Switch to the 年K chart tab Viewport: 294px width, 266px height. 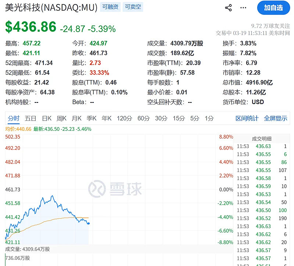click(107, 118)
